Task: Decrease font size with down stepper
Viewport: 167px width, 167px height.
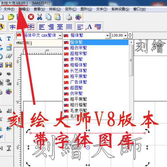Action: [x=130, y=37]
